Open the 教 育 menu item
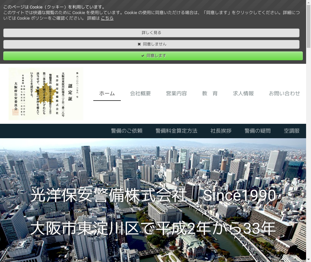The width and height of the screenshot is (311, 262). (210, 93)
